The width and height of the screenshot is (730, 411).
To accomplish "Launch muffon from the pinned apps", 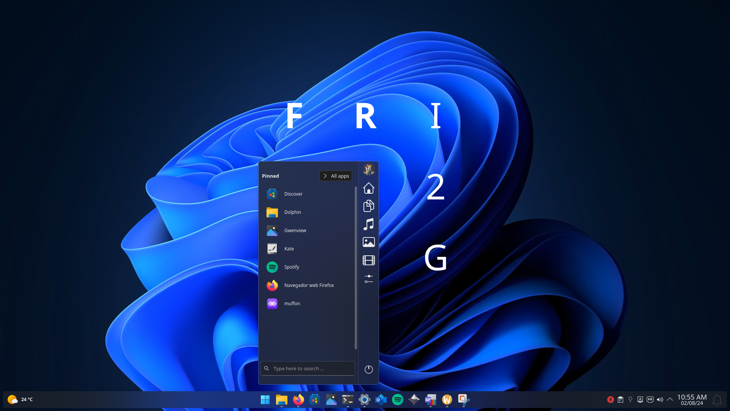I will [x=307, y=304].
